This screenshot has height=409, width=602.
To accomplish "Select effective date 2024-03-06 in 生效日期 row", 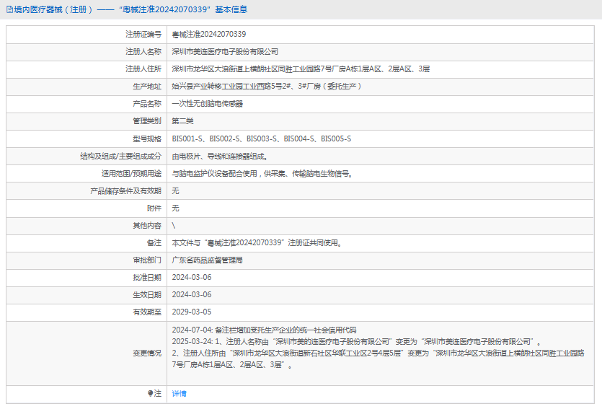I will (x=192, y=294).
